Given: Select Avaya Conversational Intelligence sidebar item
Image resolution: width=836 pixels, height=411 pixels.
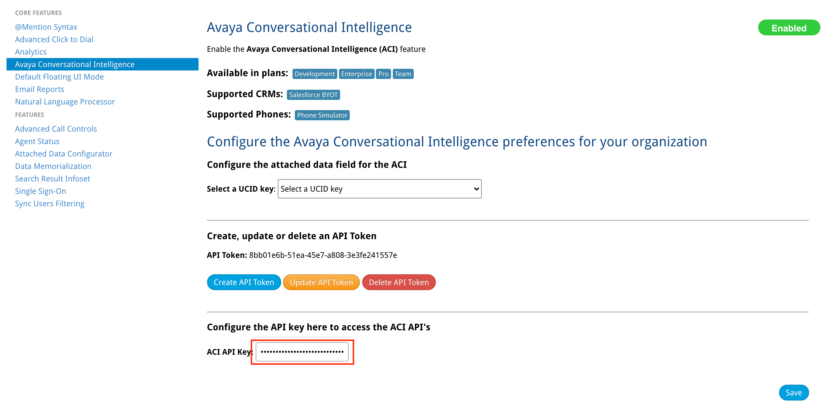Looking at the screenshot, I should (102, 64).
